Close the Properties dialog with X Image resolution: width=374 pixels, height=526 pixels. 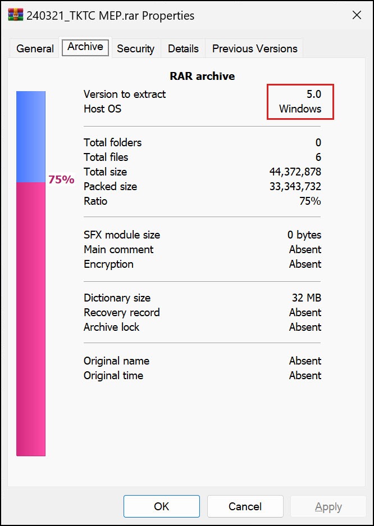(357, 15)
